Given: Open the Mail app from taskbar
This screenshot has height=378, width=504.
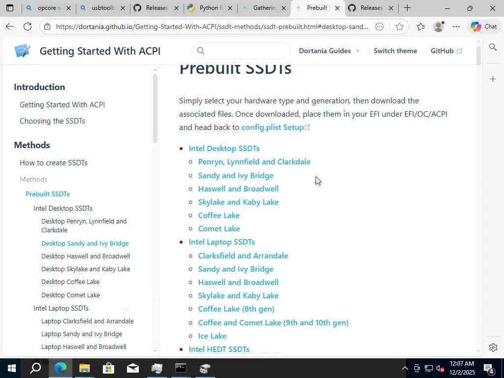Looking at the screenshot, I should 132,368.
